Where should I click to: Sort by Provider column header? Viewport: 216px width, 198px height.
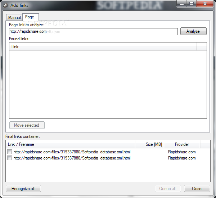182,144
